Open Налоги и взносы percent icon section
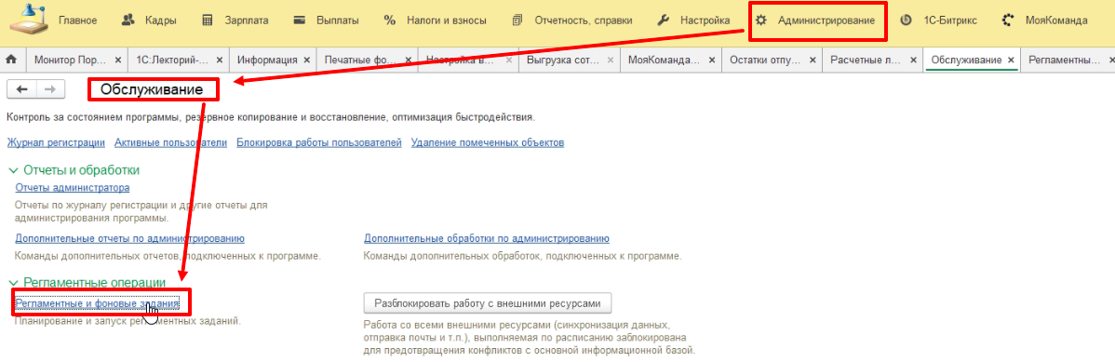Image resolution: width=1115 pixels, height=362 pixels. point(435,20)
